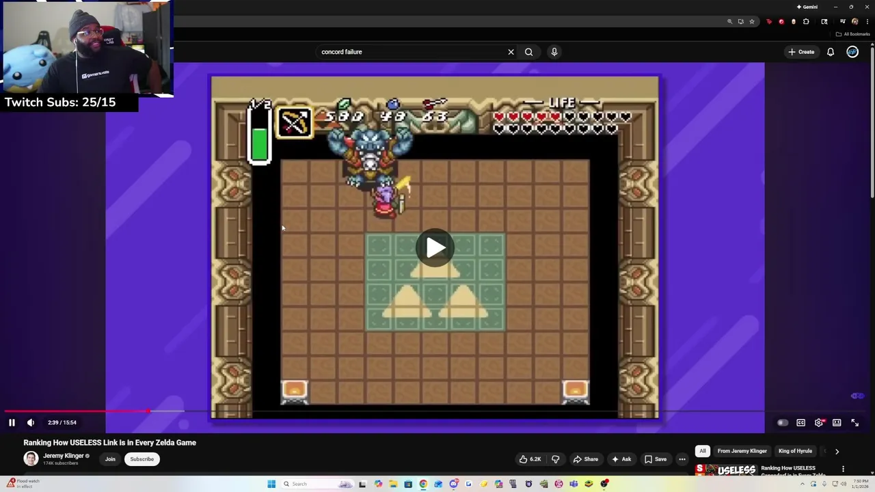
Task: Open the Chrome side search panel icon
Action: click(824, 22)
